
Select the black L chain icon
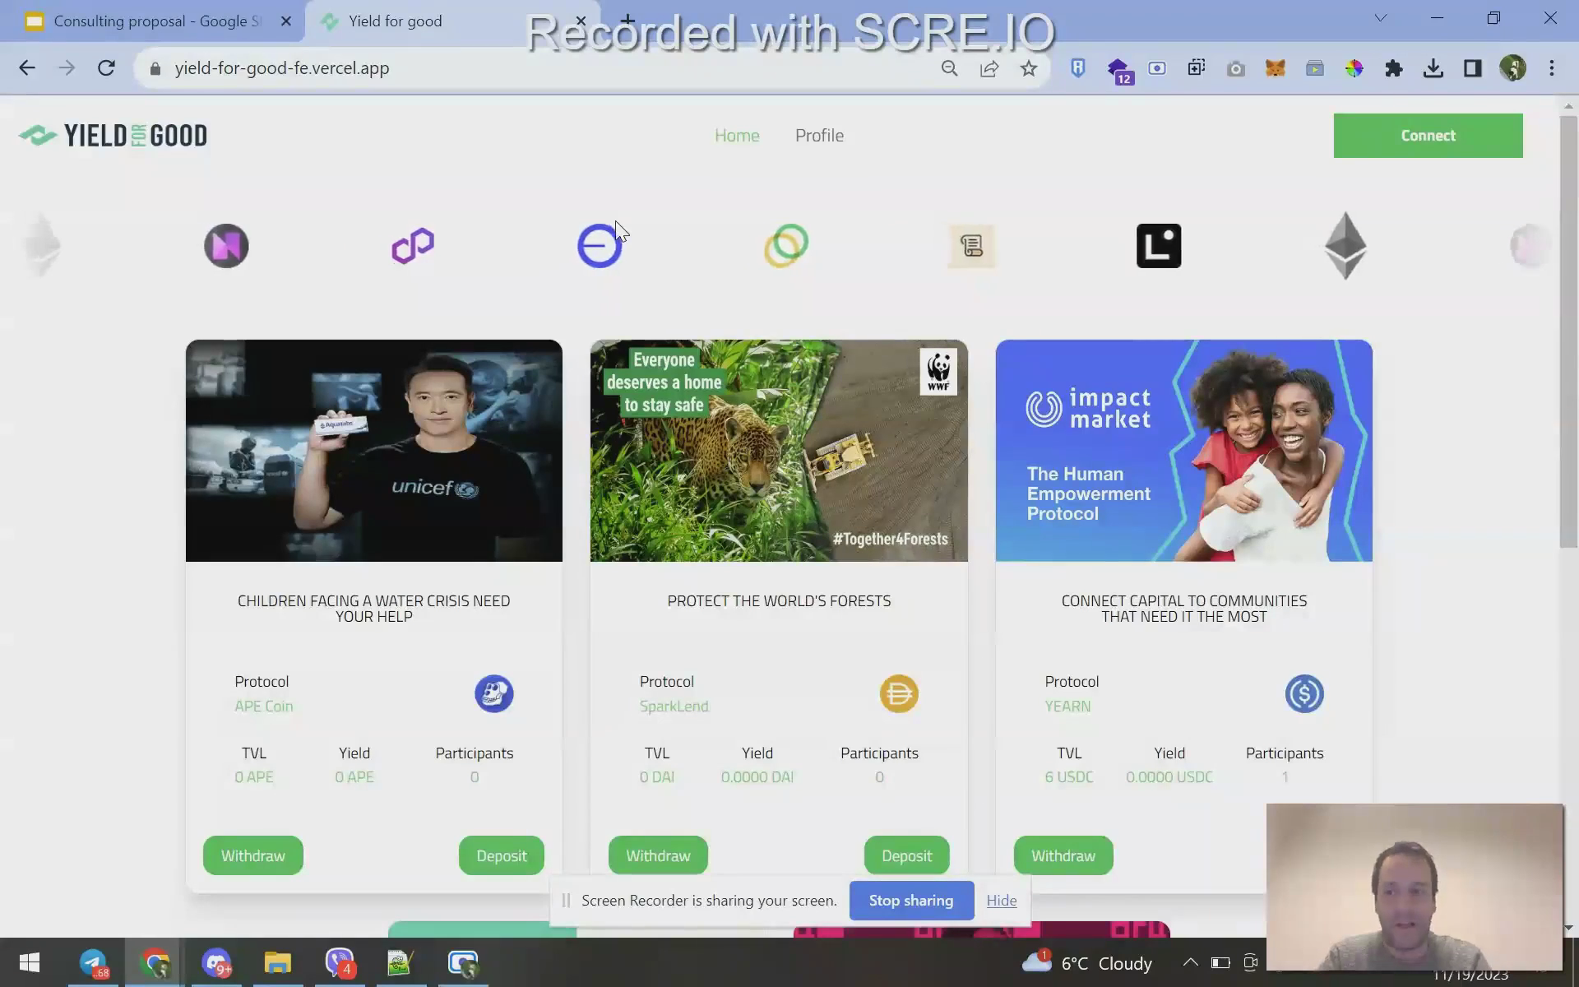tap(1159, 245)
